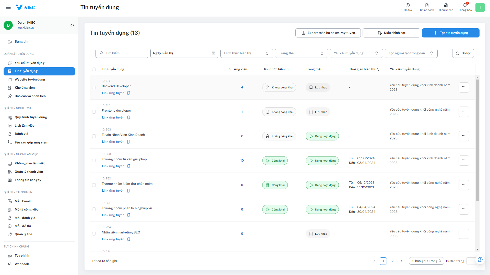The width and height of the screenshot is (490, 275).
Task: Go to Yêu cầu tuyển dụng in sidebar
Action: click(x=30, y=63)
